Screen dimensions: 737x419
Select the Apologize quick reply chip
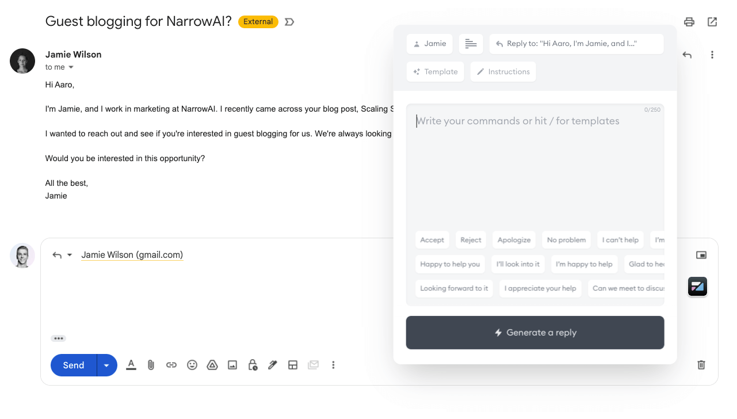pyautogui.click(x=514, y=239)
